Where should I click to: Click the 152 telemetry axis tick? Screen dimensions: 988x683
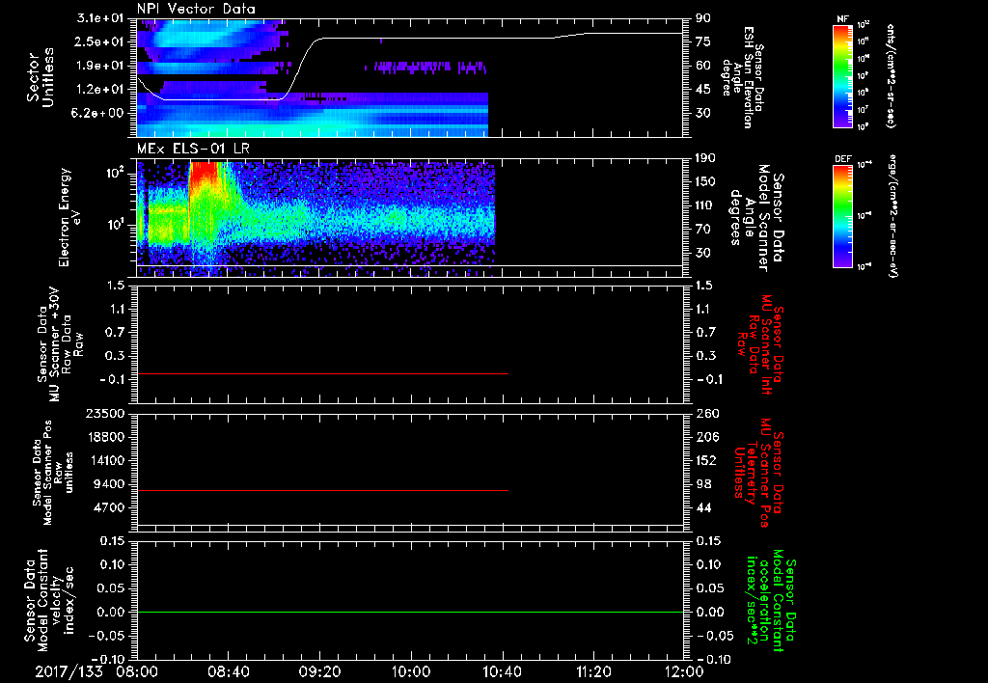[x=707, y=460]
